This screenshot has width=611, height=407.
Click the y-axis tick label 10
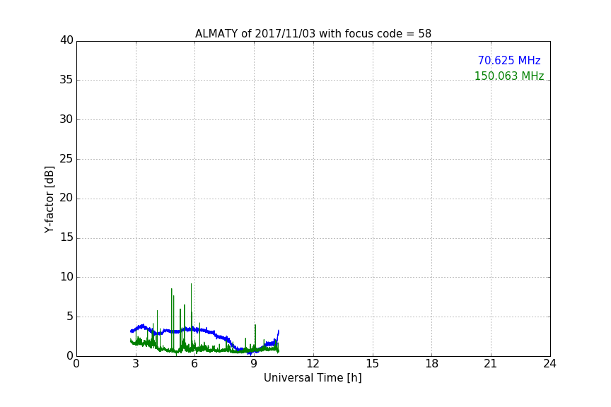point(66,277)
